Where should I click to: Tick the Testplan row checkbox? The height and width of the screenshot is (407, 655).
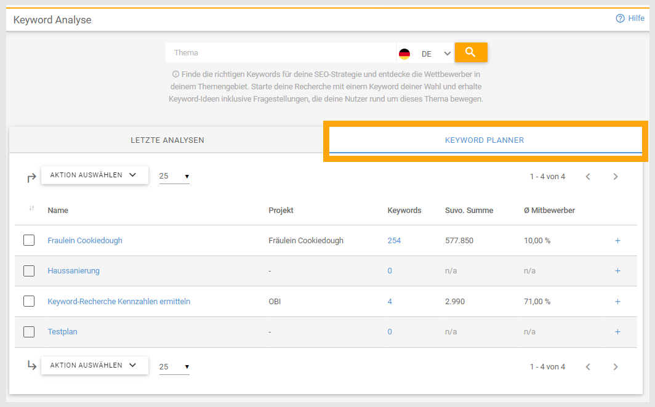click(x=29, y=332)
